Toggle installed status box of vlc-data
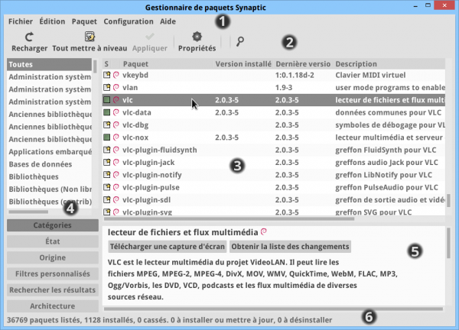 107,112
